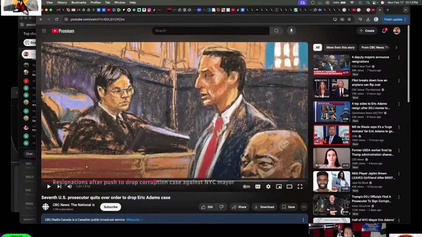Select the All filter chip
The height and width of the screenshot is (237, 422).
[317, 47]
